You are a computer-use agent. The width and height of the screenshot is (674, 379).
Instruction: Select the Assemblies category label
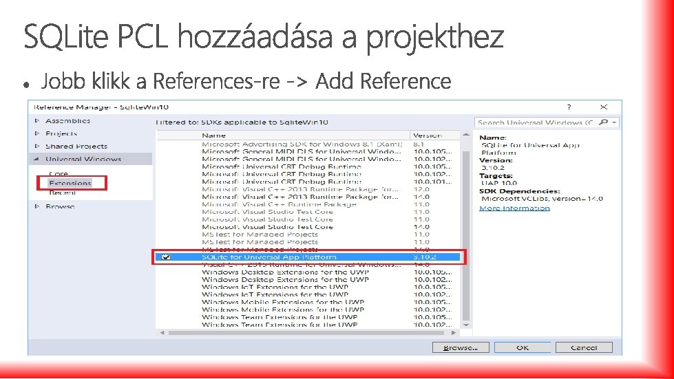(x=68, y=121)
